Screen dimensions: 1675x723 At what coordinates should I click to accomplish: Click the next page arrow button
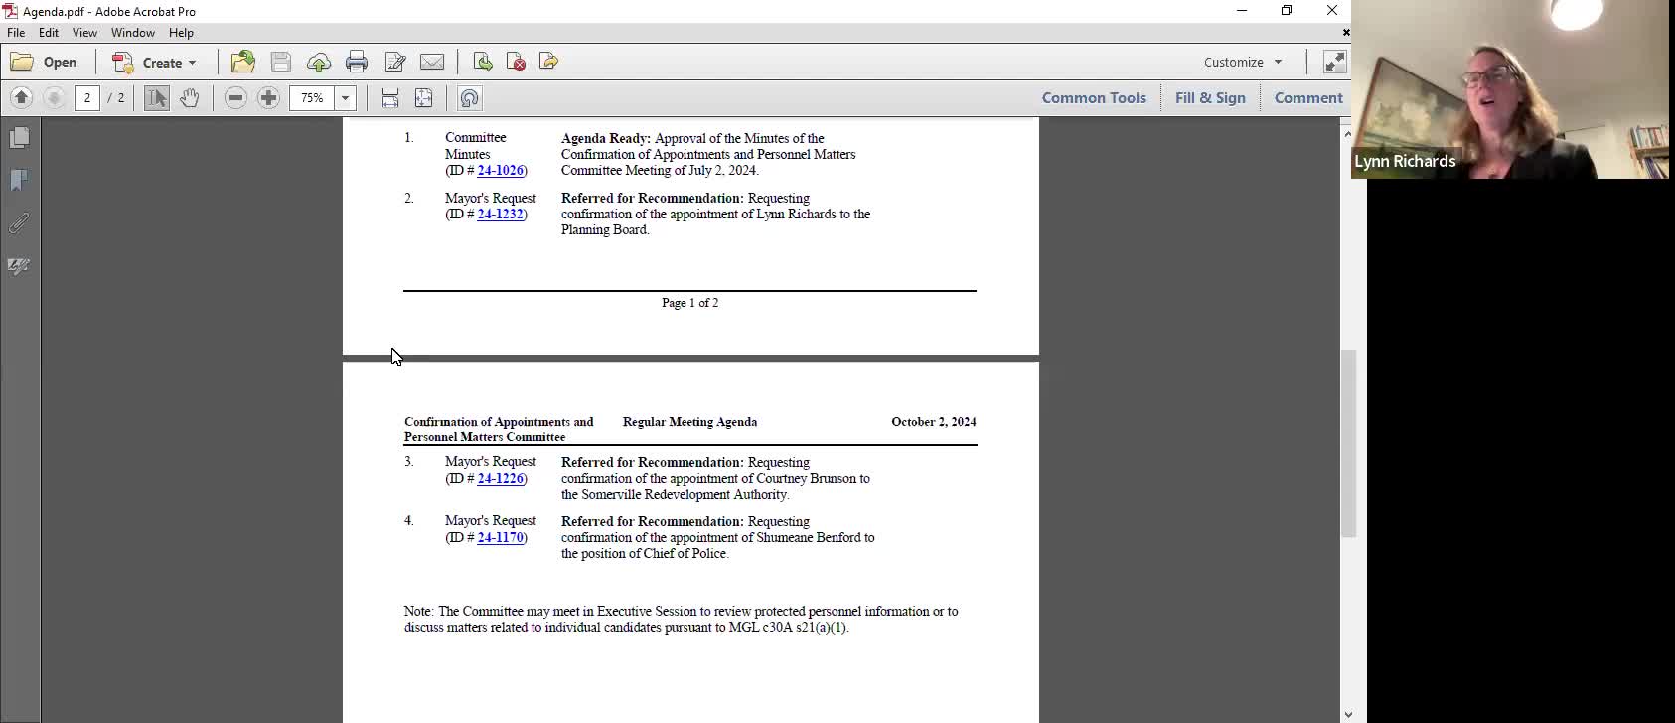55,97
